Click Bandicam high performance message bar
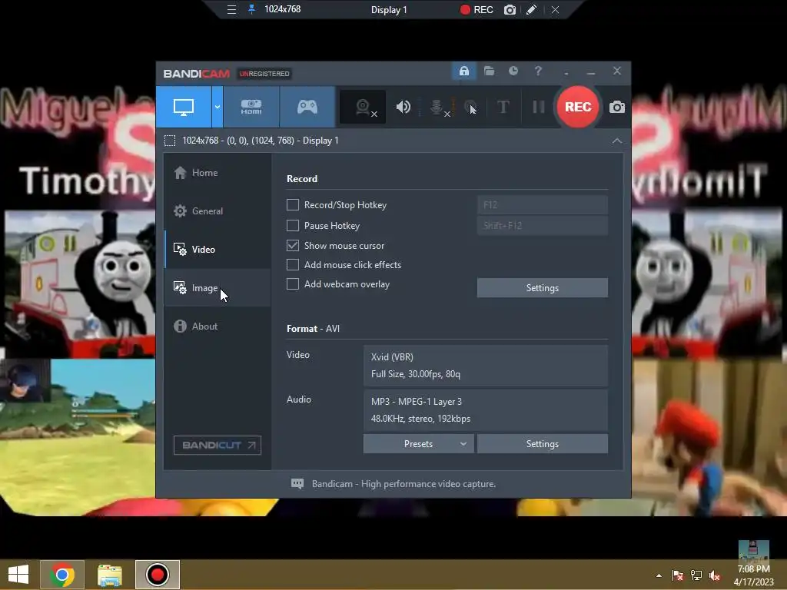The image size is (787, 590). tap(403, 484)
